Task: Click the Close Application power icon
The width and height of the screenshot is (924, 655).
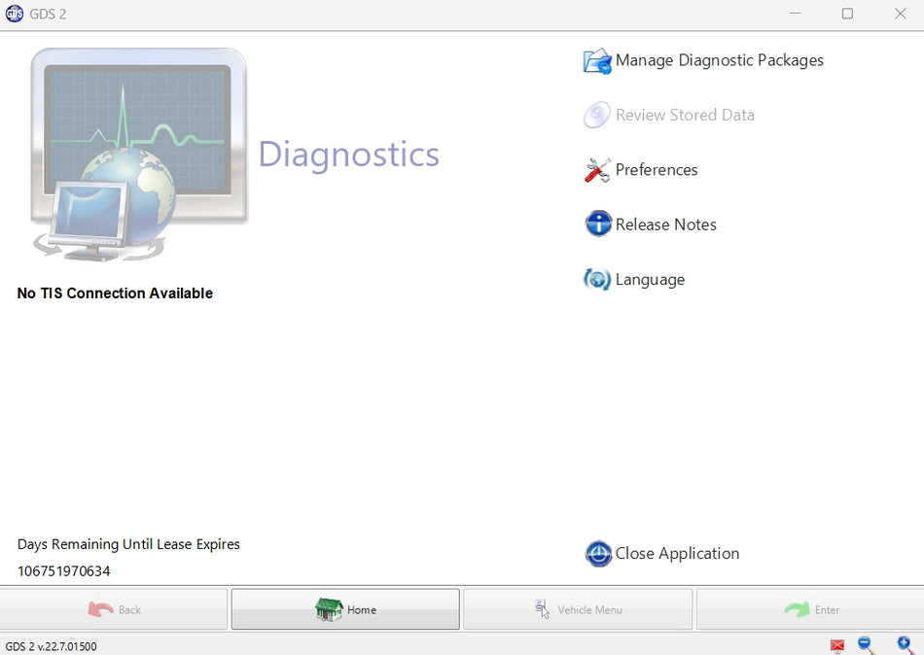Action: click(598, 554)
